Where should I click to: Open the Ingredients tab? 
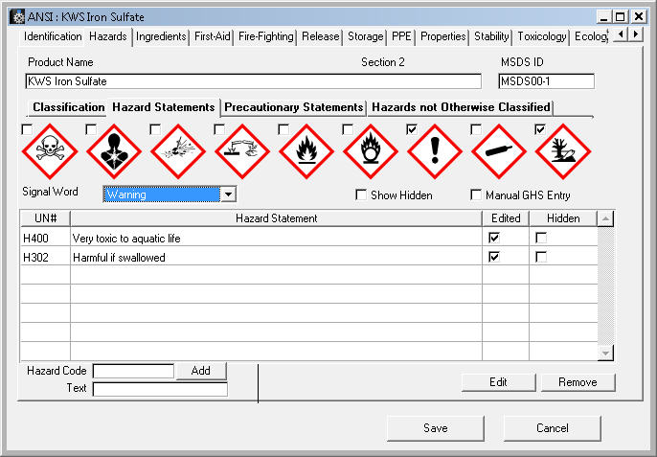point(161,36)
